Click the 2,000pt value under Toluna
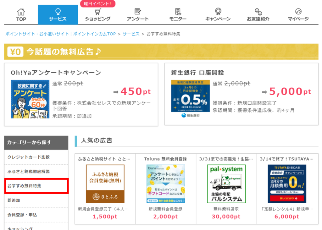322x230 pixels. point(165,217)
